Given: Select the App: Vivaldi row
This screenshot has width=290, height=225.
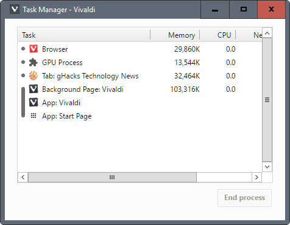Looking at the screenshot, I should pyautogui.click(x=140, y=103).
